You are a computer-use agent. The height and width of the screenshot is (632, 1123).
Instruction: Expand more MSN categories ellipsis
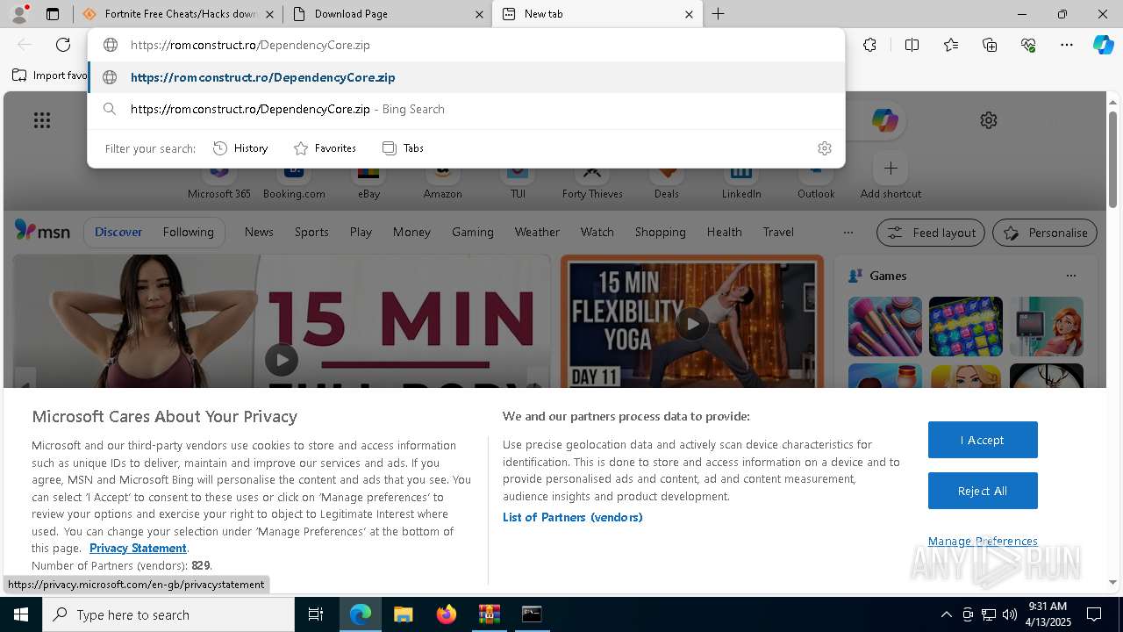click(848, 232)
